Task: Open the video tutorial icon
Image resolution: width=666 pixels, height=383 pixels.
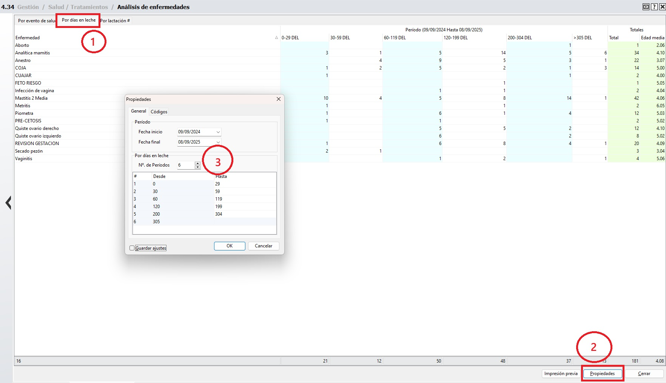Action: [x=646, y=7]
